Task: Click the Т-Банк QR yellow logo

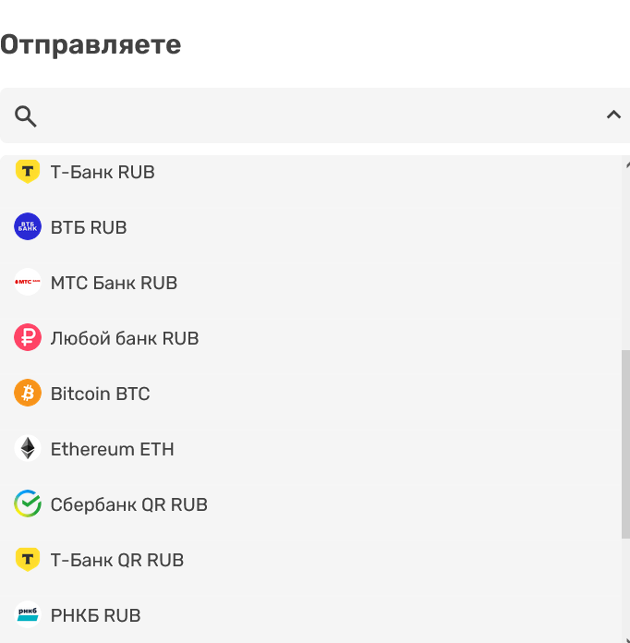Action: click(x=28, y=559)
